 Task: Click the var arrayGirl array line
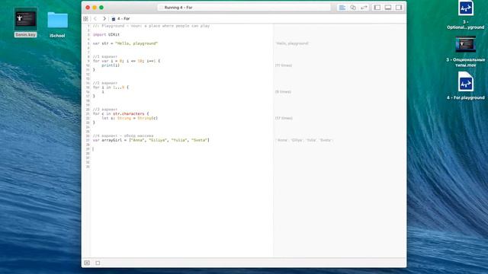(151, 140)
